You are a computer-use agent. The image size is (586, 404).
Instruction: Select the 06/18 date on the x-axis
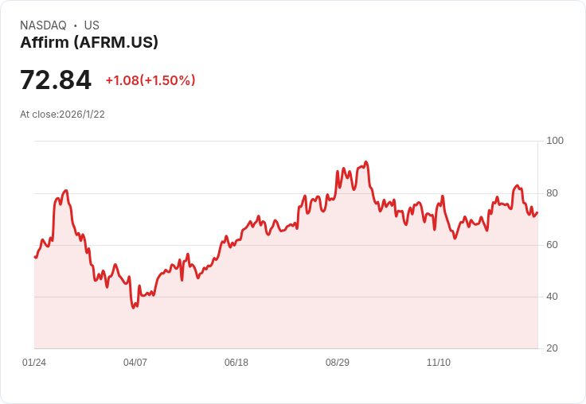point(236,363)
